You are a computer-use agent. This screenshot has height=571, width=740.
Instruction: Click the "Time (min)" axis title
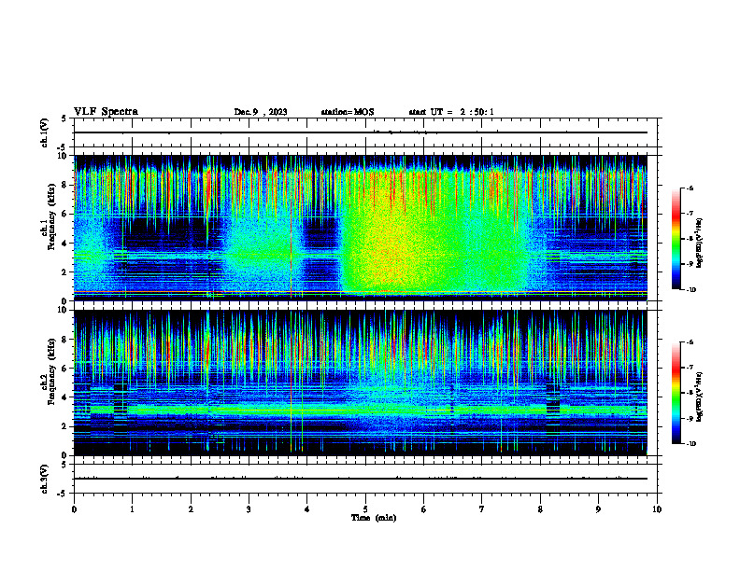click(374, 518)
